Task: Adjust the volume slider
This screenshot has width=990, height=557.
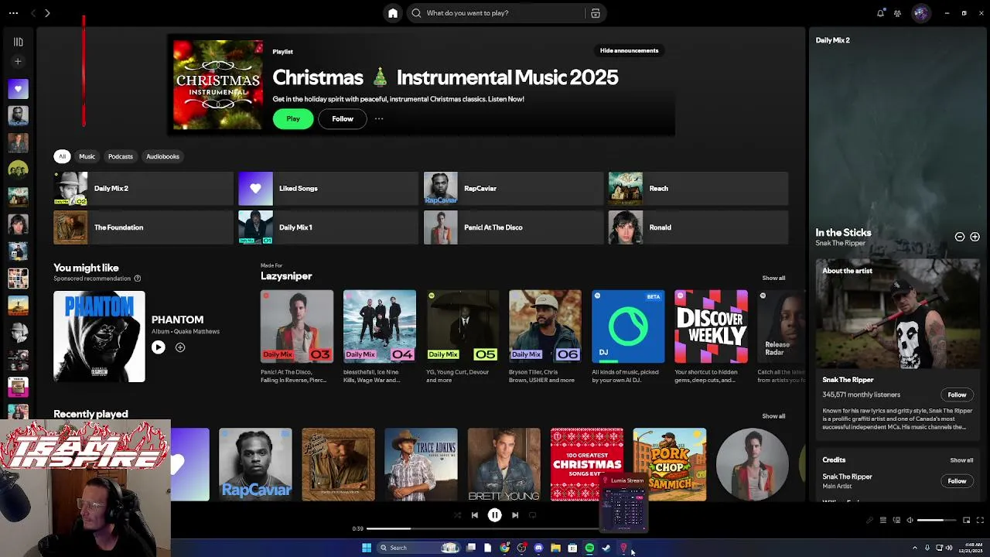Action: pyautogui.click(x=936, y=520)
